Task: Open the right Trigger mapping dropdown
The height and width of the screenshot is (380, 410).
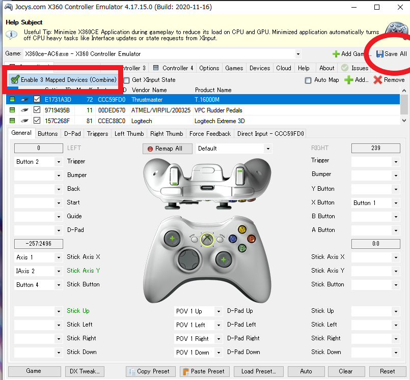Action: point(396,162)
